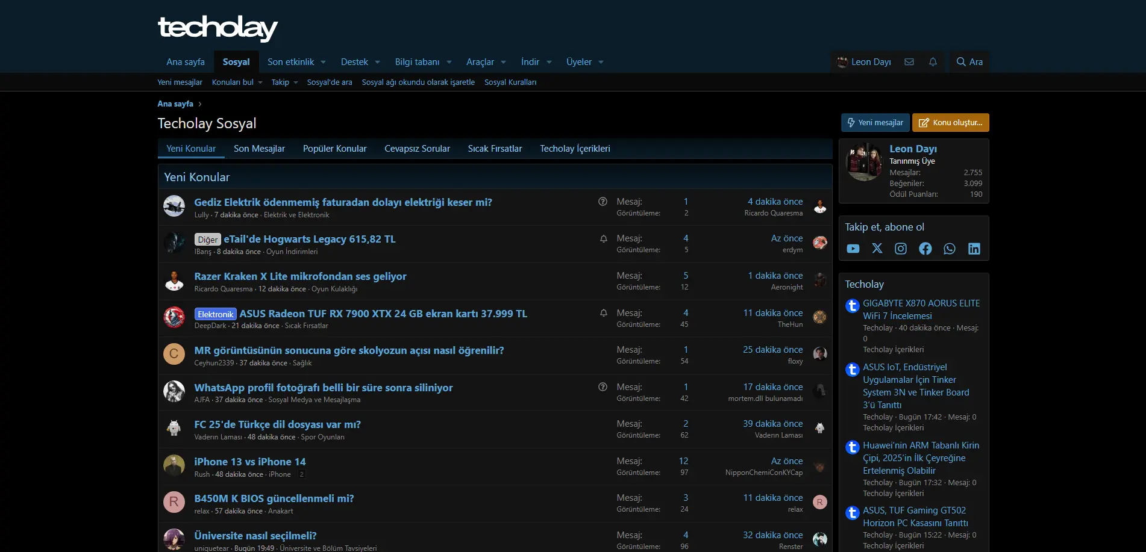Click the Yeni mesajlar blue button
The image size is (1146, 552).
[875, 122]
